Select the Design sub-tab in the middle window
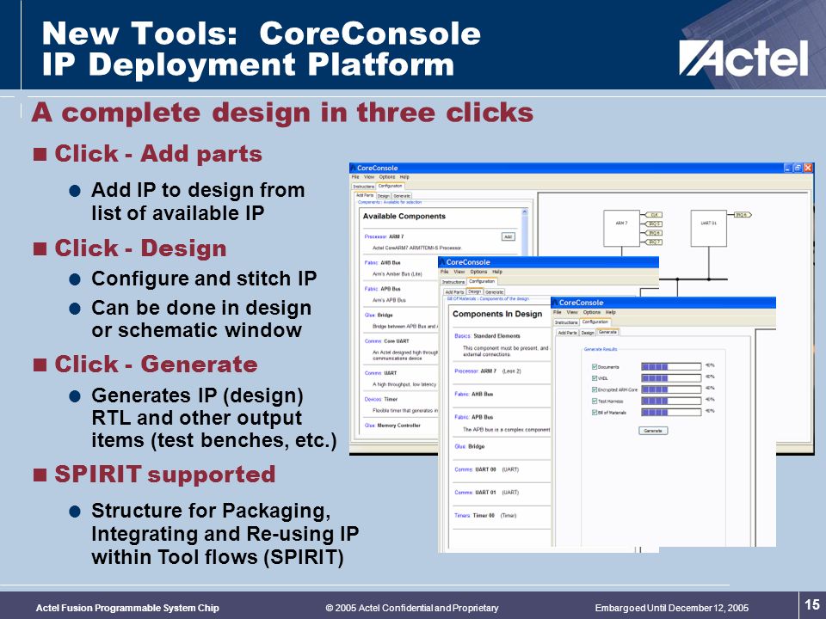826x619 pixels. (x=475, y=291)
